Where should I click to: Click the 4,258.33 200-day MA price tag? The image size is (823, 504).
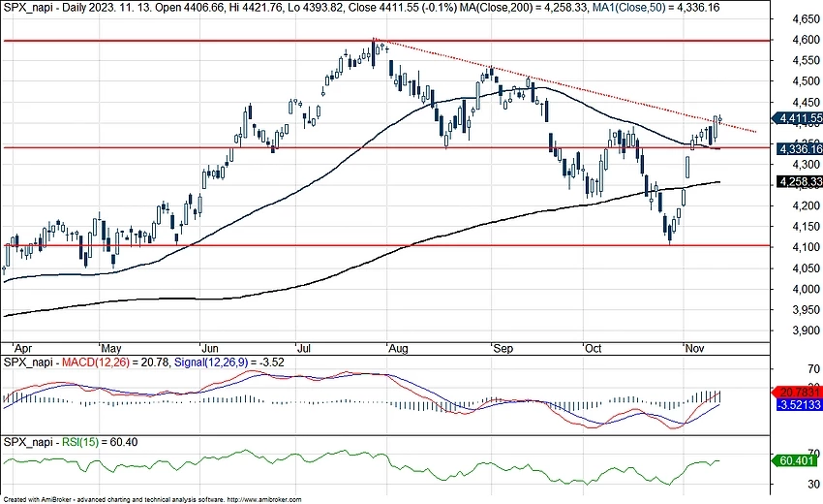(x=799, y=181)
